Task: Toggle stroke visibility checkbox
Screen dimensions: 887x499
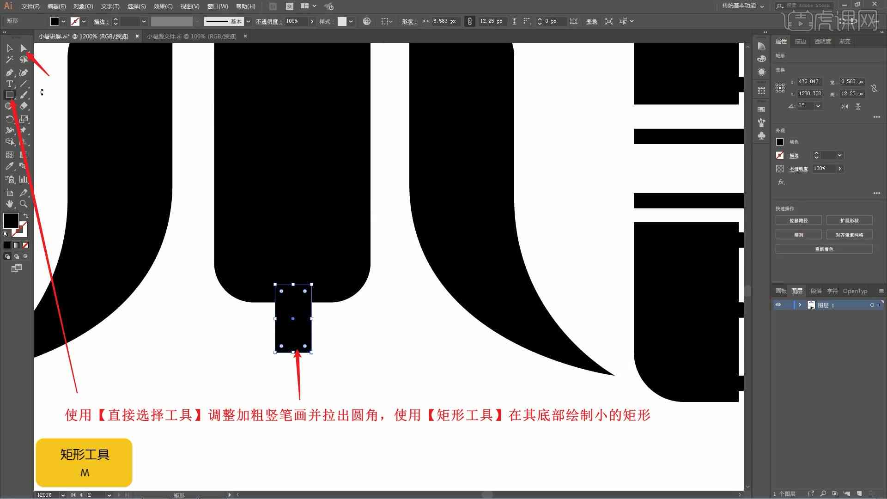Action: 780,155
